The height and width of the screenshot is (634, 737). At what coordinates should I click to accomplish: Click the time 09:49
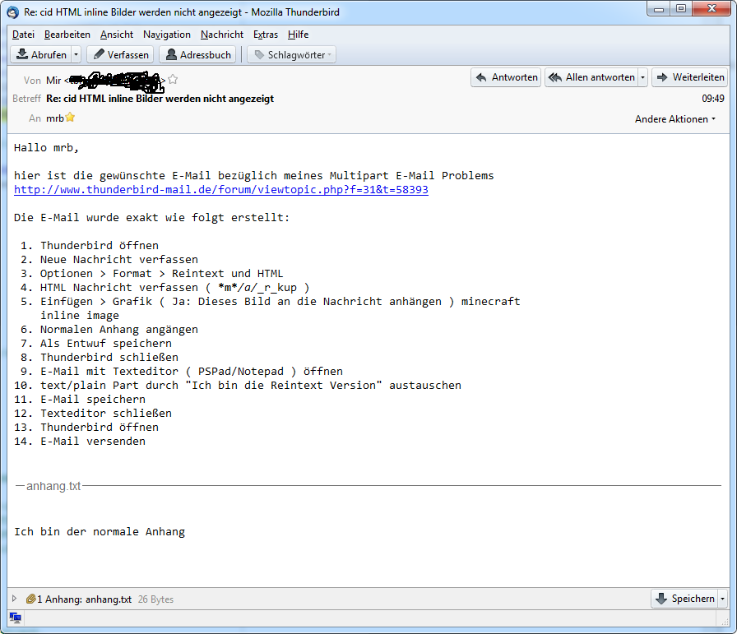(713, 98)
